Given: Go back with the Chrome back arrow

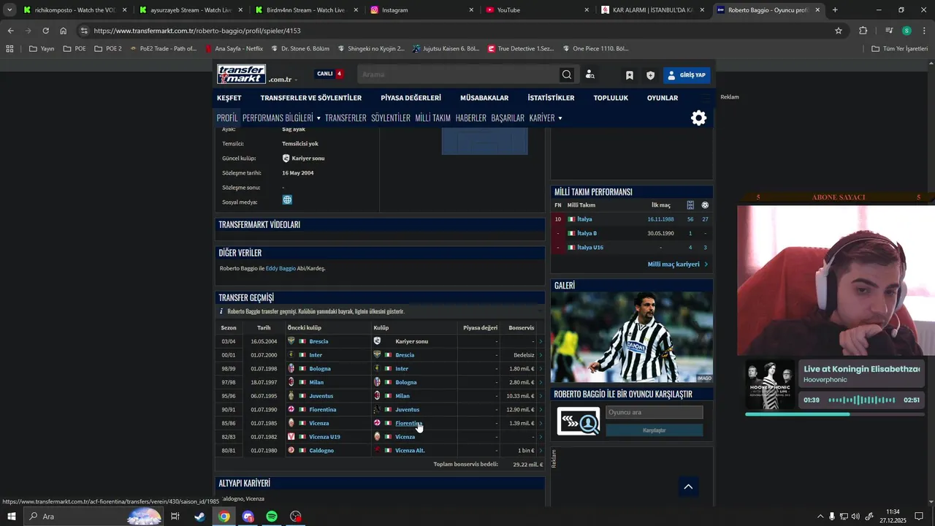Looking at the screenshot, I should [10, 31].
